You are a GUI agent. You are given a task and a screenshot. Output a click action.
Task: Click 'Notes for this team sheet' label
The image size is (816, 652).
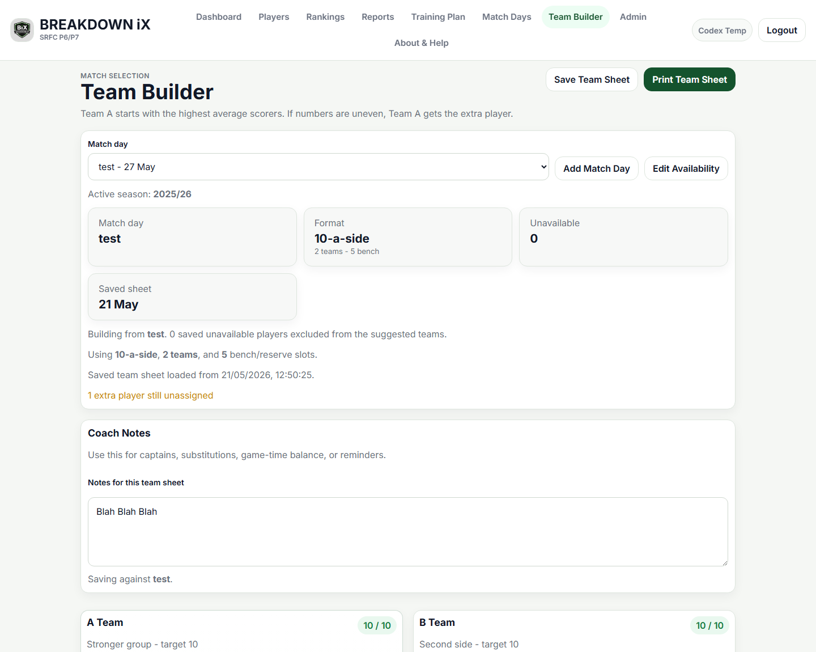pos(136,483)
